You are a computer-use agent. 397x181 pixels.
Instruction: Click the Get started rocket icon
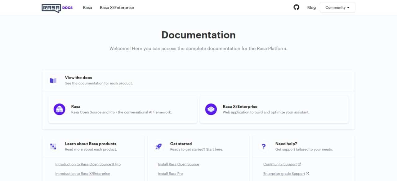coord(158,147)
